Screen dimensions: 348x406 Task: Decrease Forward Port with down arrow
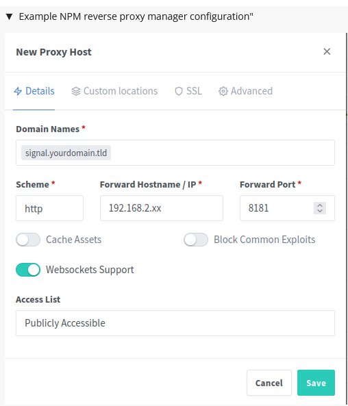[x=320, y=211]
